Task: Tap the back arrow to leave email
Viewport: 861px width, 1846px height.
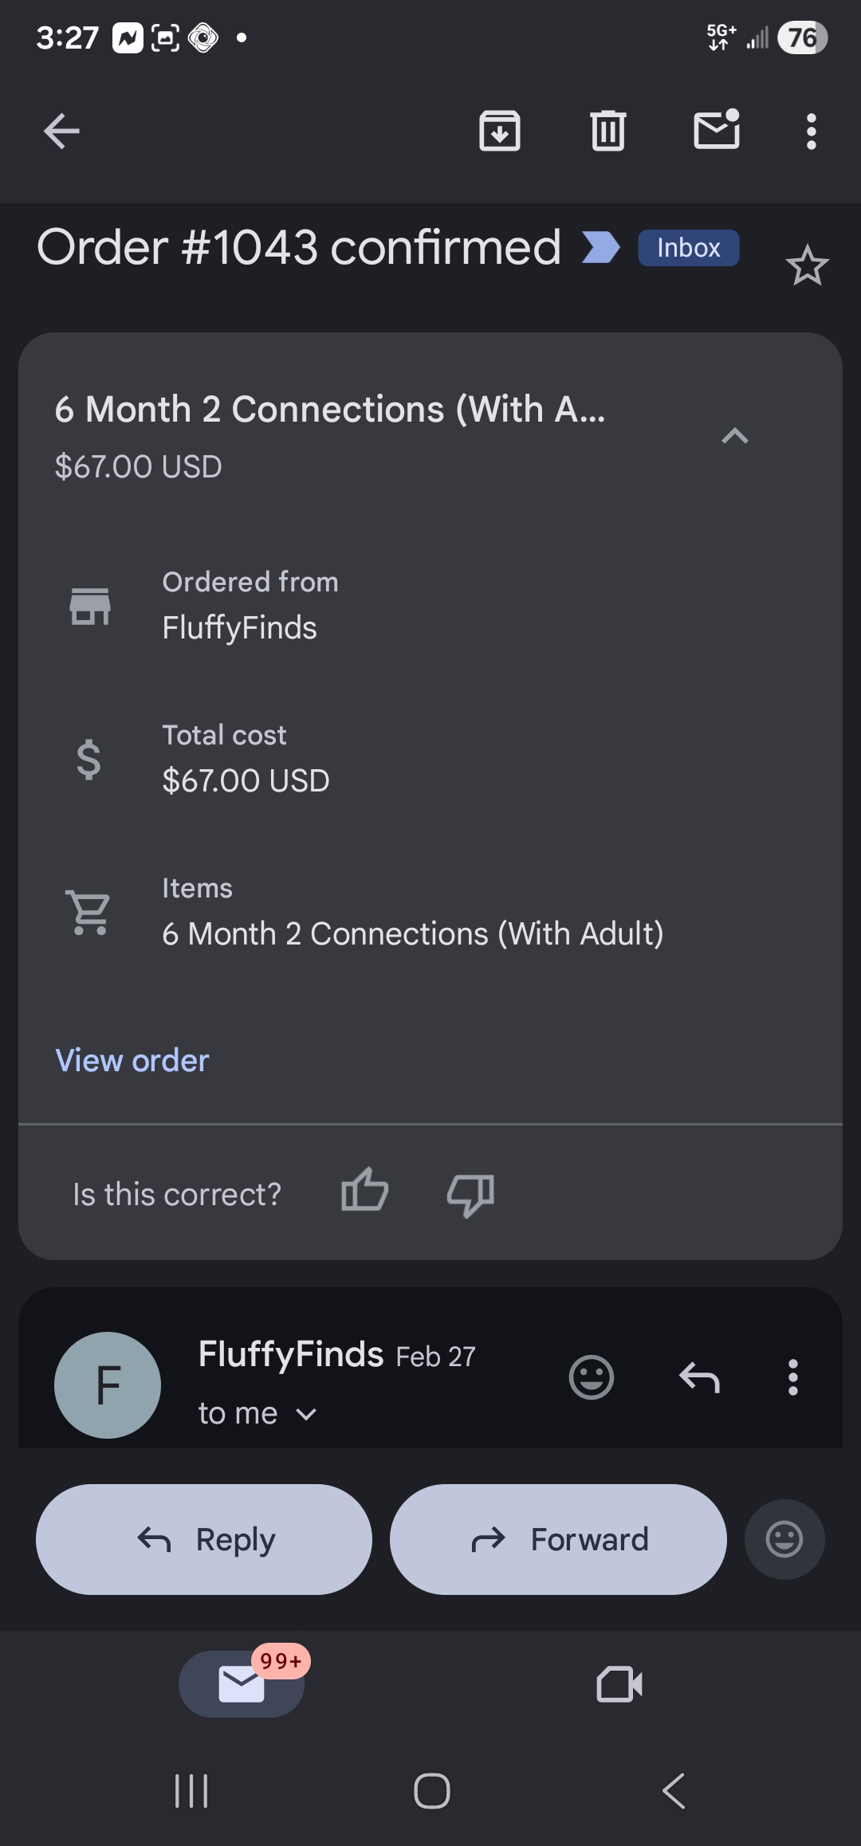Action: point(61,132)
